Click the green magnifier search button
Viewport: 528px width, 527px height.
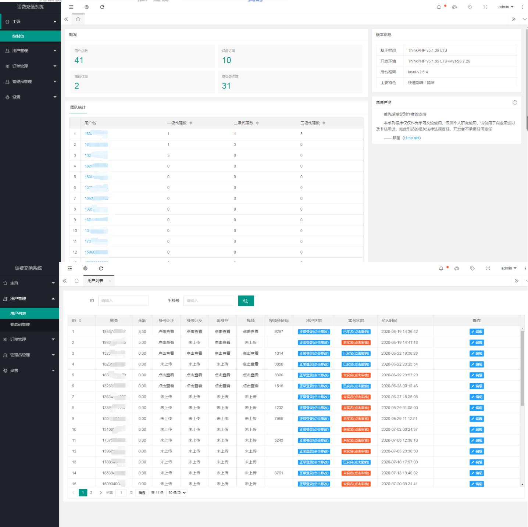pos(246,301)
